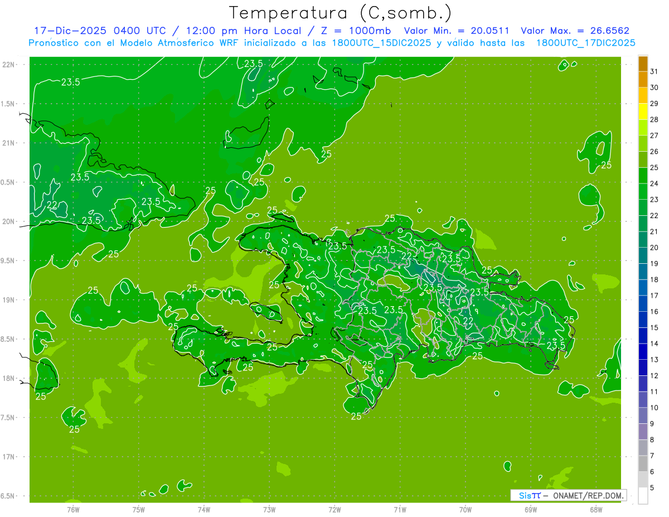This screenshot has height=517, width=669.
Task: Click the "72W" longitude axis label
Action: [x=334, y=509]
